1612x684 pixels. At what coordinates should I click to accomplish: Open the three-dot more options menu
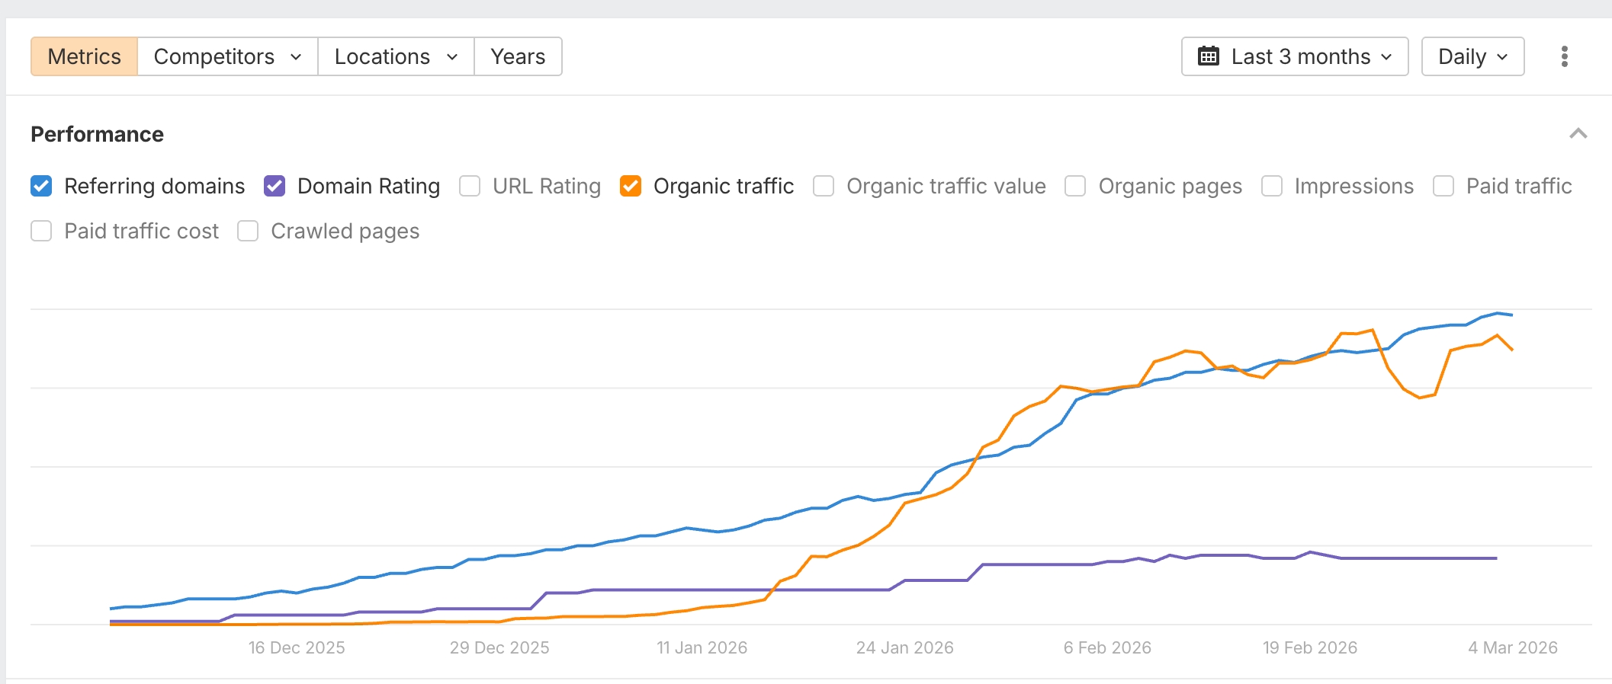(1564, 56)
